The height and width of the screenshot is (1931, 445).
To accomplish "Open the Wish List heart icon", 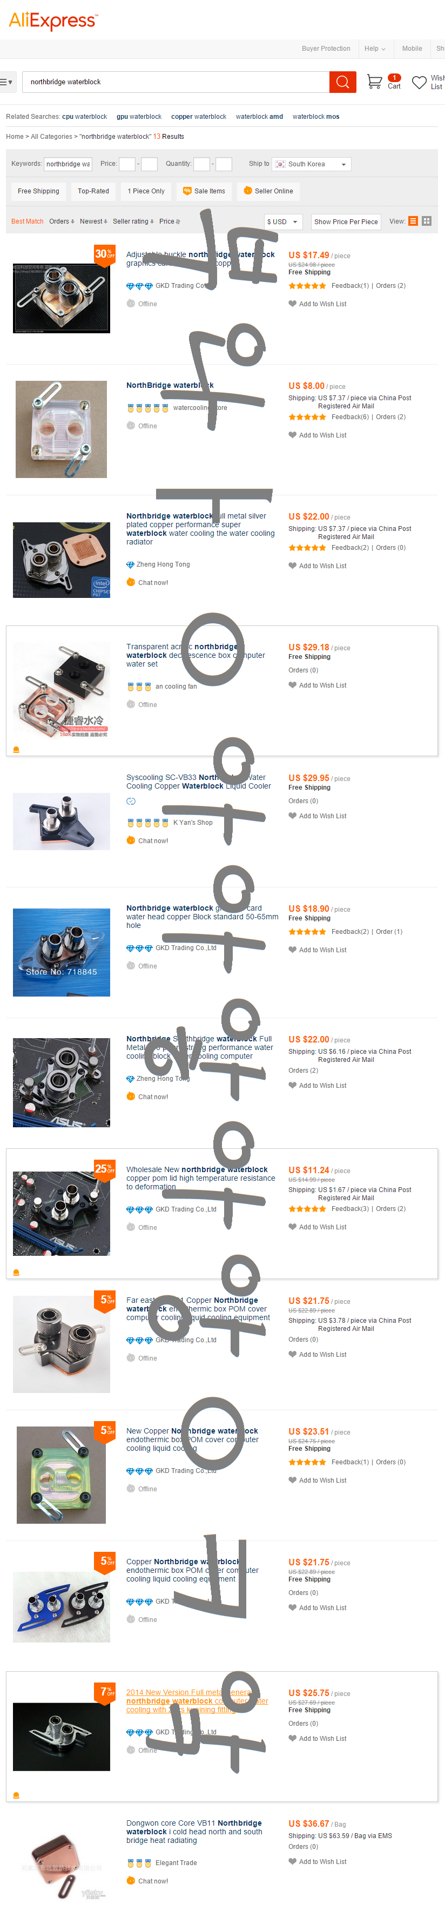I will 420,83.
